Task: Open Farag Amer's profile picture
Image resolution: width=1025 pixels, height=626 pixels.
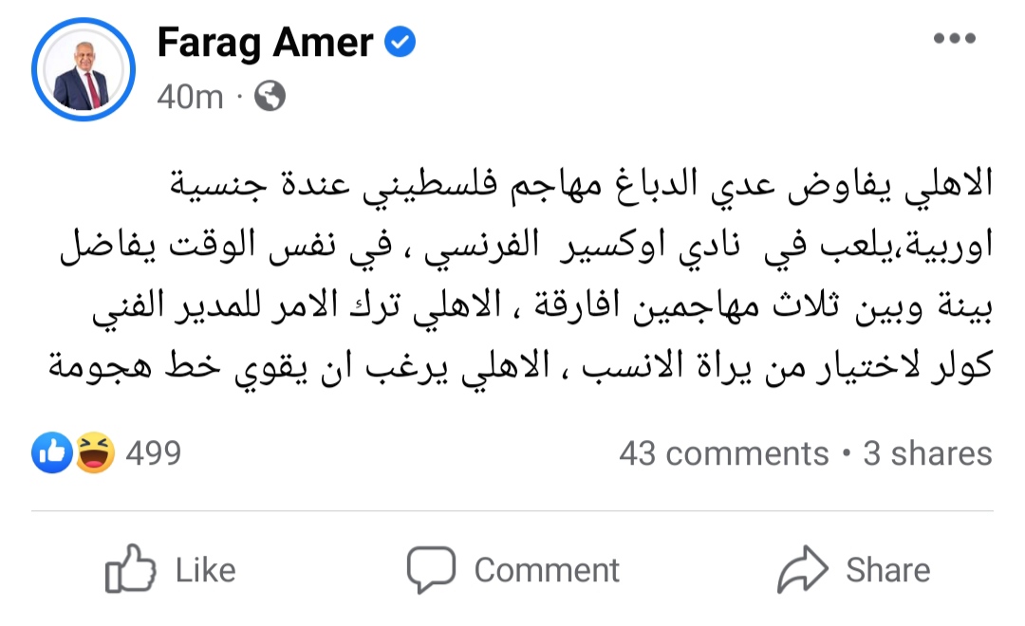Action: (83, 69)
